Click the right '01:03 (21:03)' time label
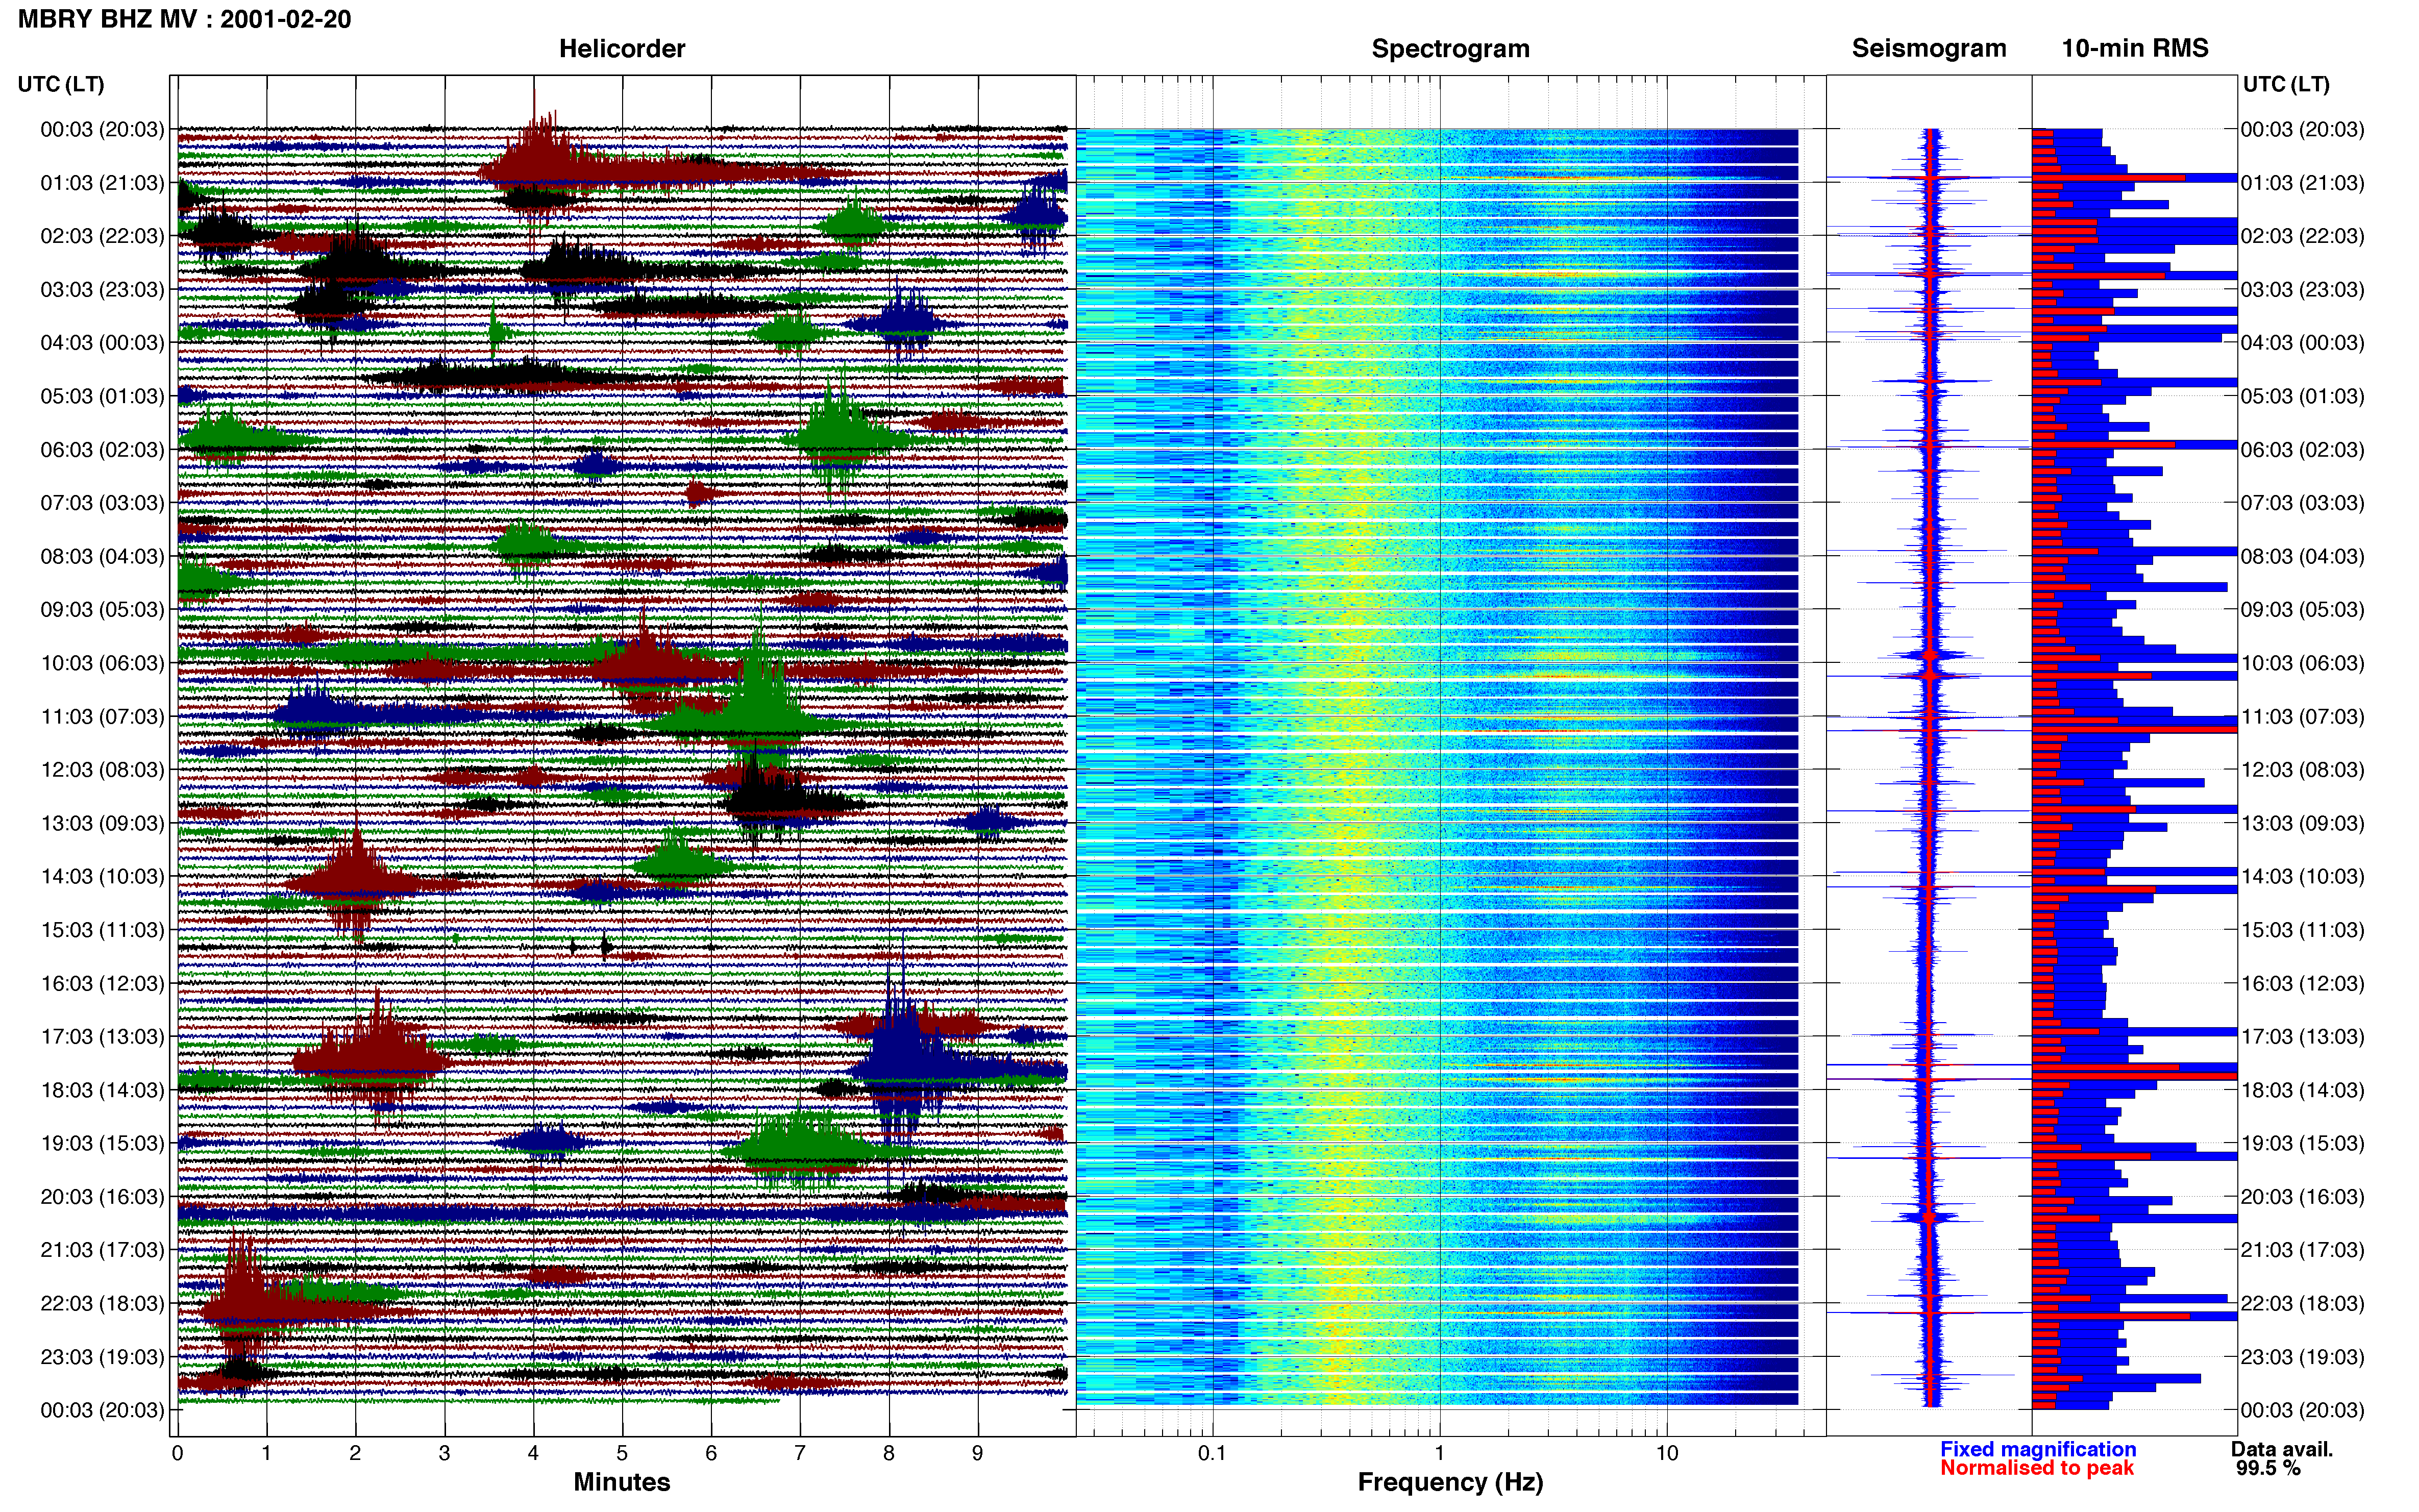 (2302, 183)
